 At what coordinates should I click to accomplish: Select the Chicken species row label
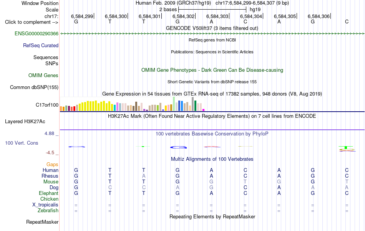pyautogui.click(x=49, y=199)
